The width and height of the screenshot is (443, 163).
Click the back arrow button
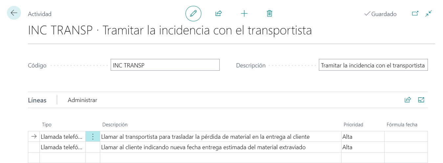tap(14, 13)
